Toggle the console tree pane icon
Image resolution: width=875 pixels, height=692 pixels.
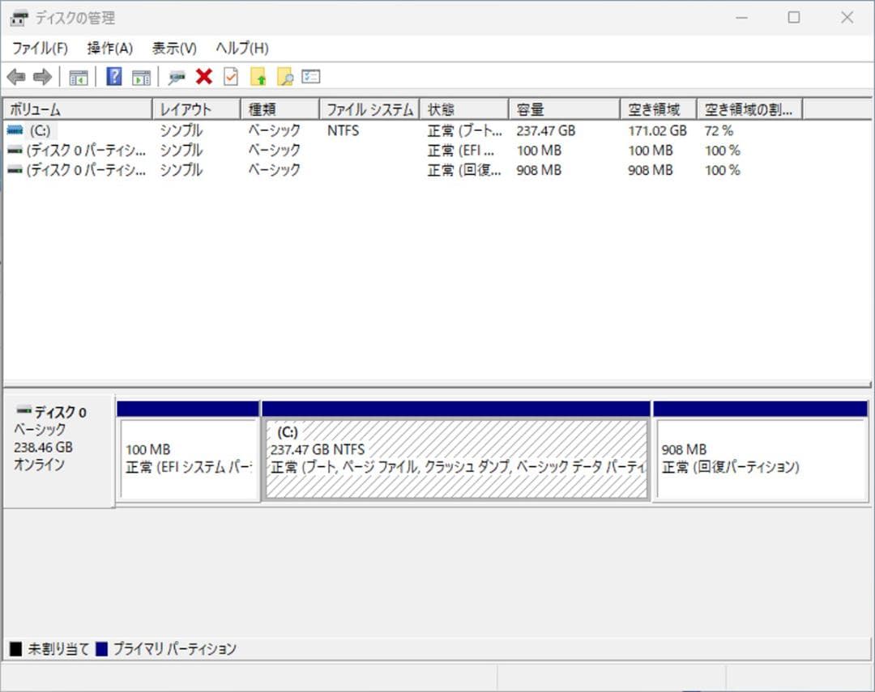(77, 77)
